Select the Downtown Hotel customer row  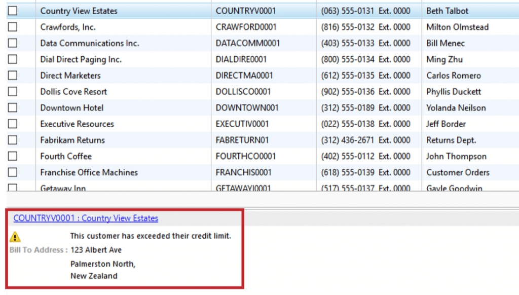point(71,108)
